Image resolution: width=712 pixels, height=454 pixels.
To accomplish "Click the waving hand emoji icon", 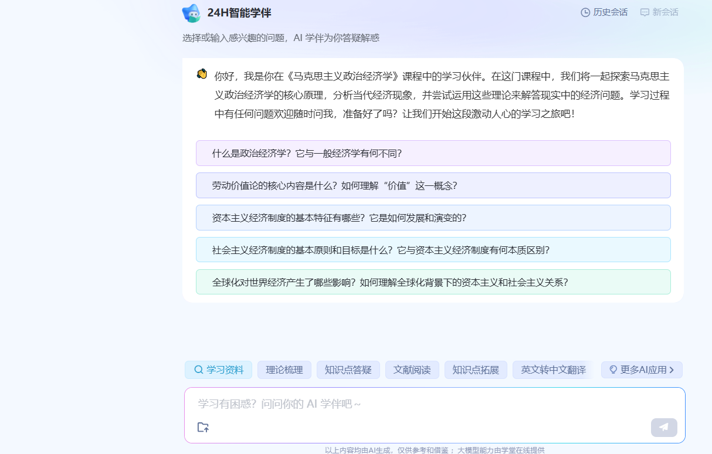I will [x=202, y=74].
